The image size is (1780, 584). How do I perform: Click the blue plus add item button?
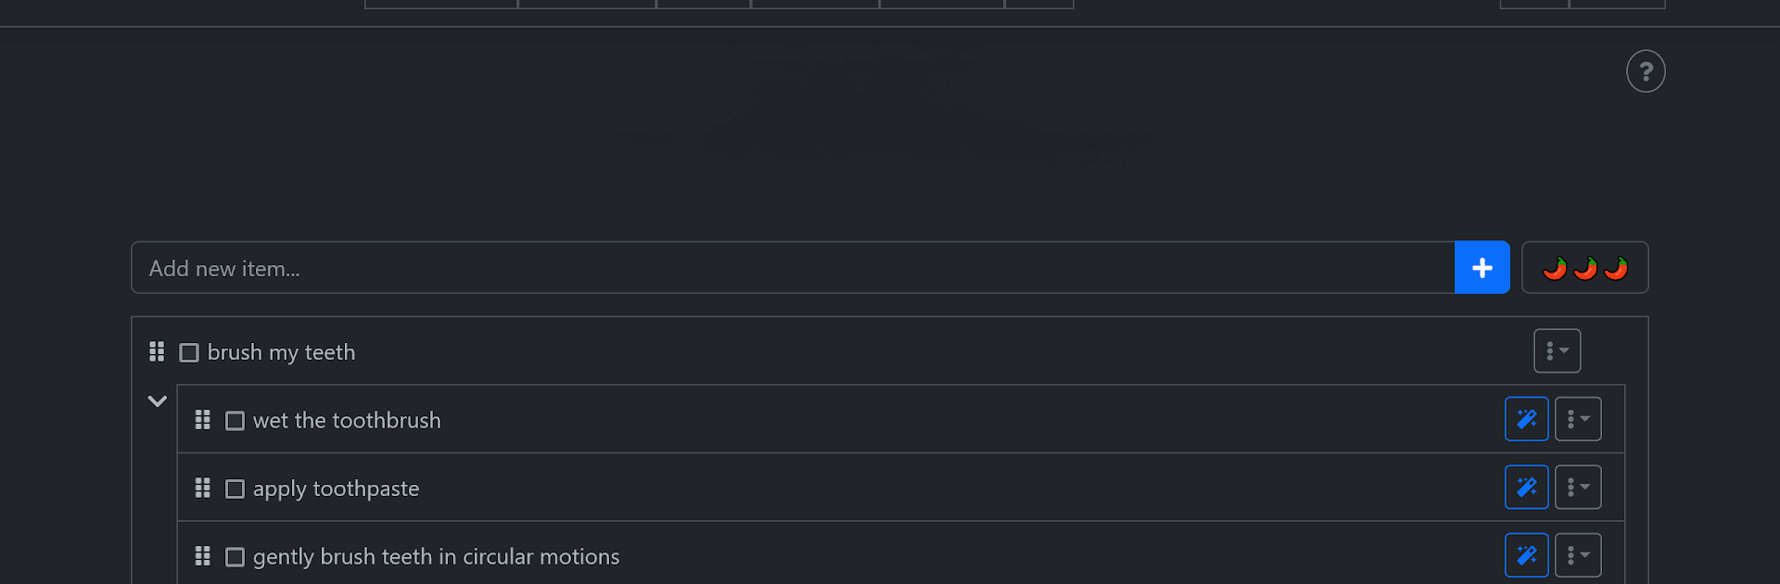[1481, 268]
